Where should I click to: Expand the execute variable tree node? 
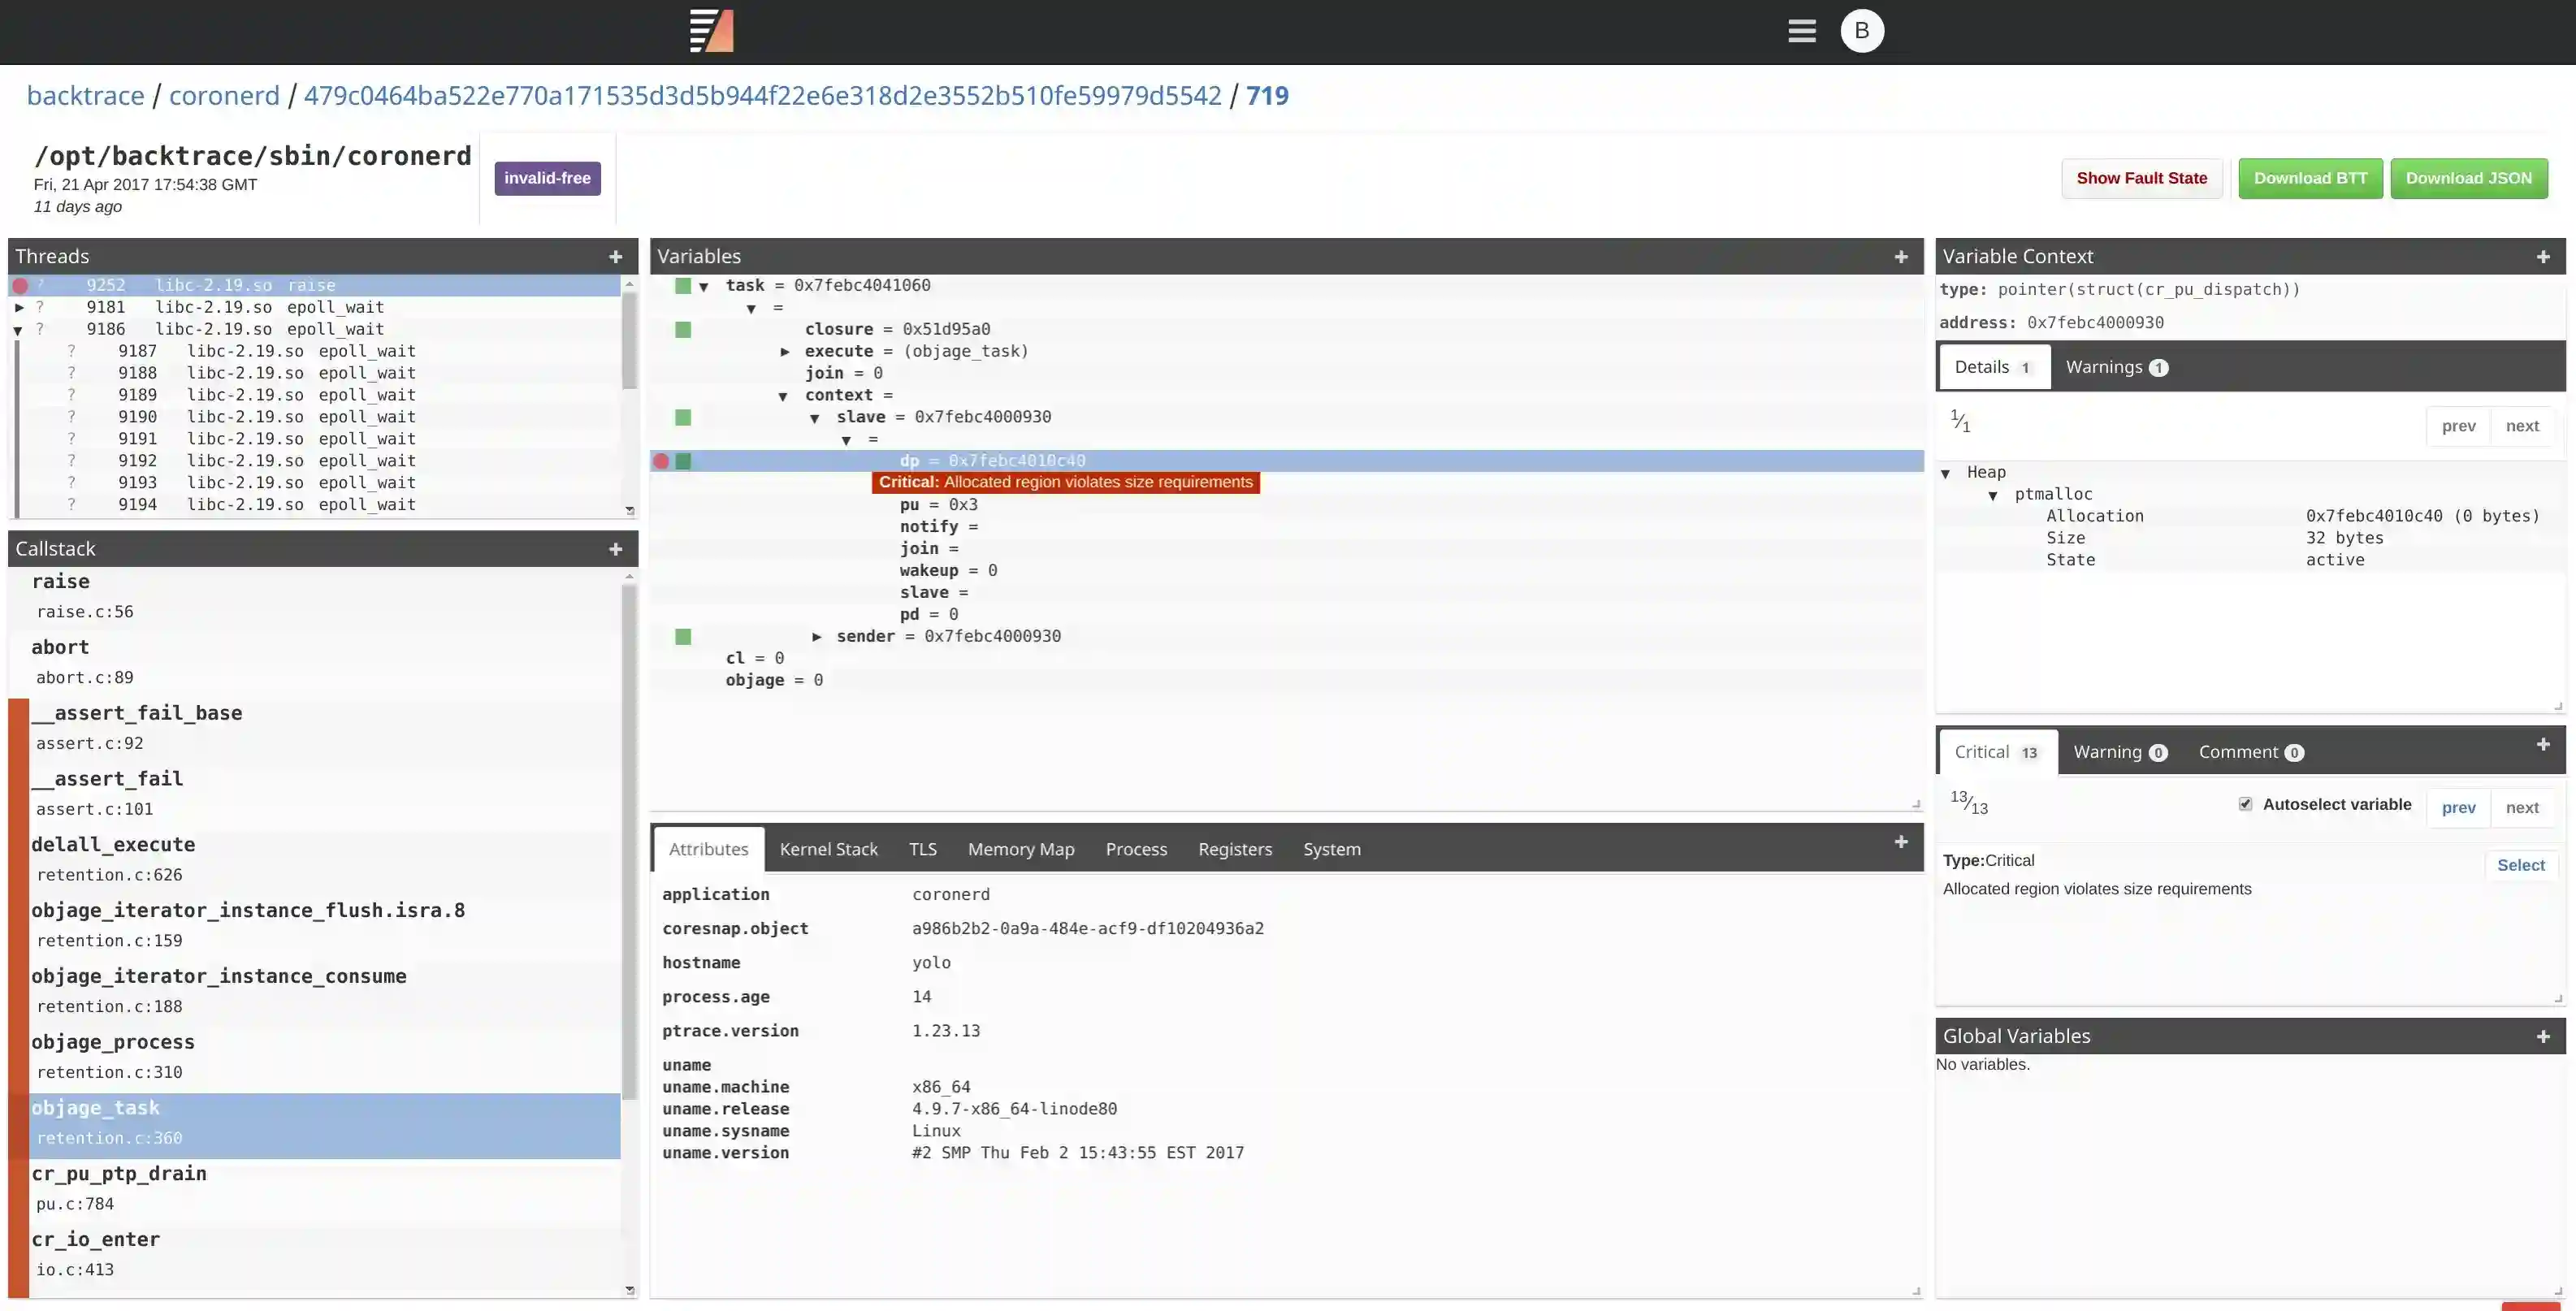click(x=785, y=351)
